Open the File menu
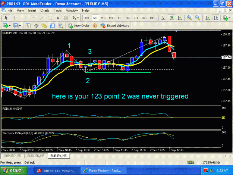 (x=10, y=10)
